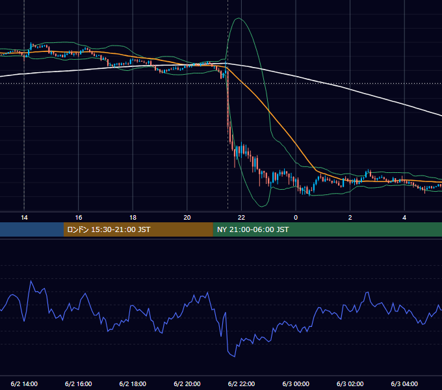The width and height of the screenshot is (442, 390).
Task: Click the 6/2 20:00 time label
Action: (x=187, y=383)
